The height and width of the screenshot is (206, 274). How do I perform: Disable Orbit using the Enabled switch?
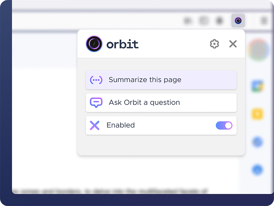(224, 125)
